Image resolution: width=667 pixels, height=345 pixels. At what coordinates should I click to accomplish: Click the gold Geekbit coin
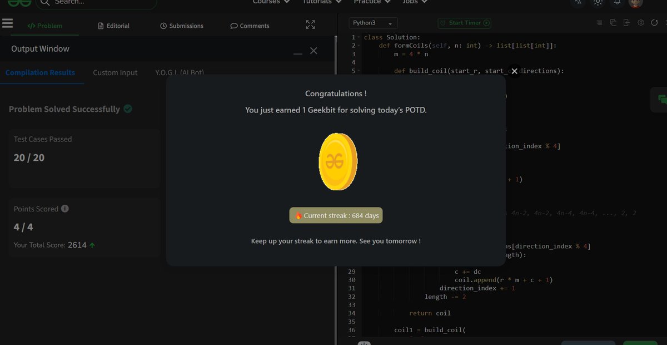(x=338, y=161)
